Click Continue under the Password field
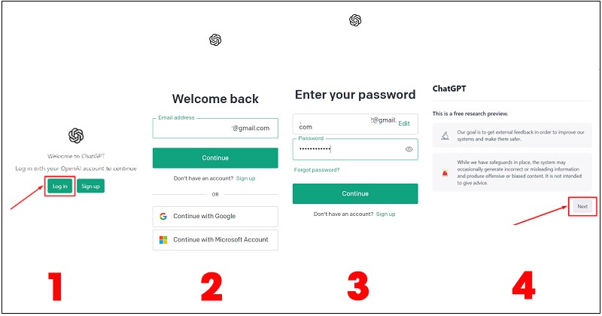Image resolution: width=602 pixels, height=316 pixels. [x=355, y=193]
